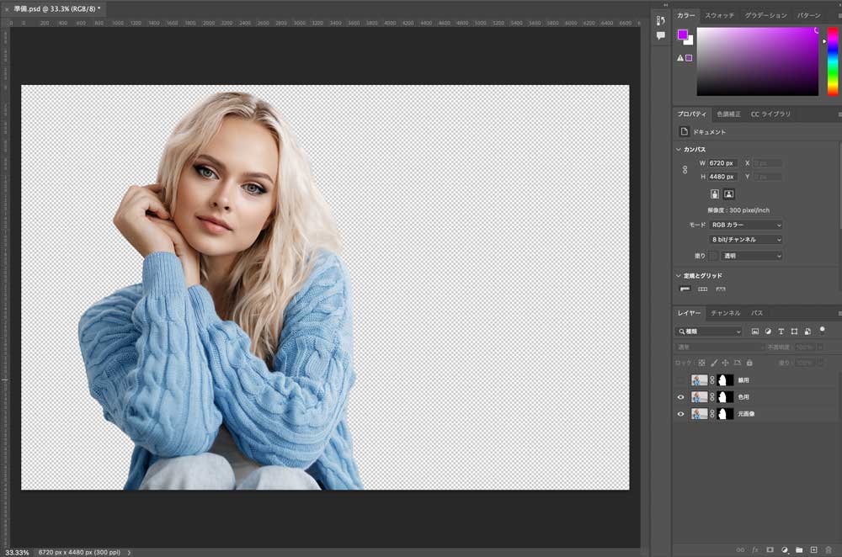
Task: Lock all properties with the padlock icon
Action: (x=749, y=363)
